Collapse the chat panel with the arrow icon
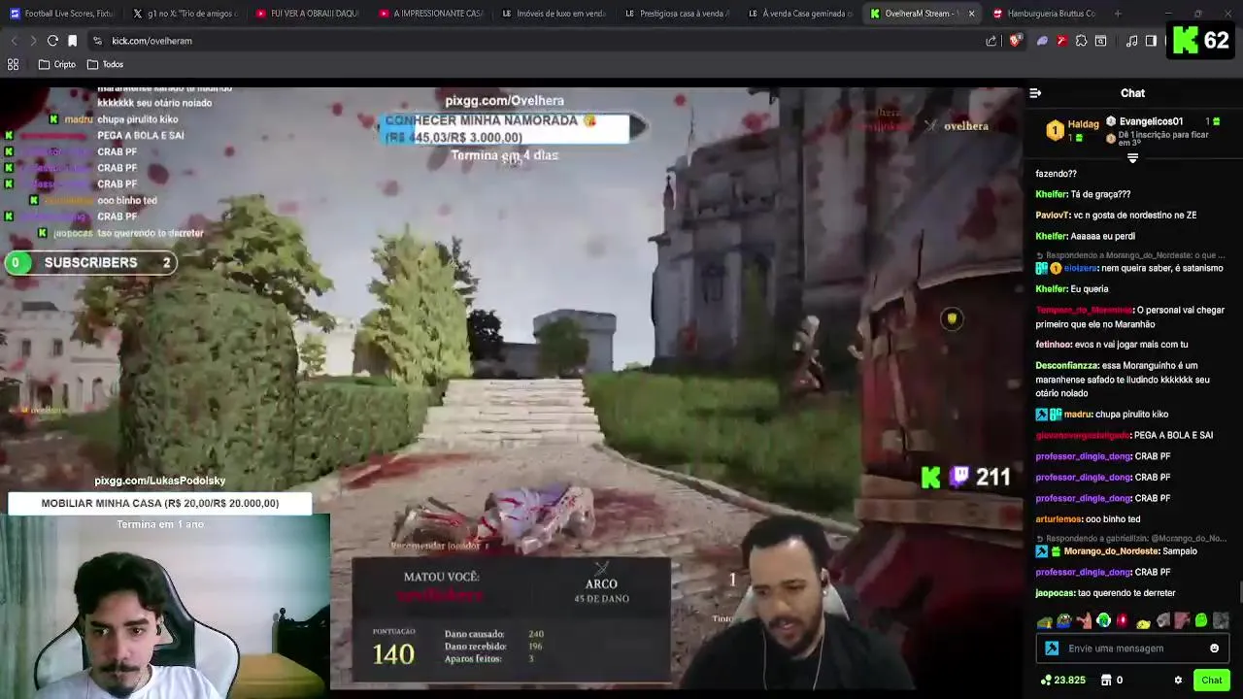This screenshot has height=699, width=1243. [1035, 93]
